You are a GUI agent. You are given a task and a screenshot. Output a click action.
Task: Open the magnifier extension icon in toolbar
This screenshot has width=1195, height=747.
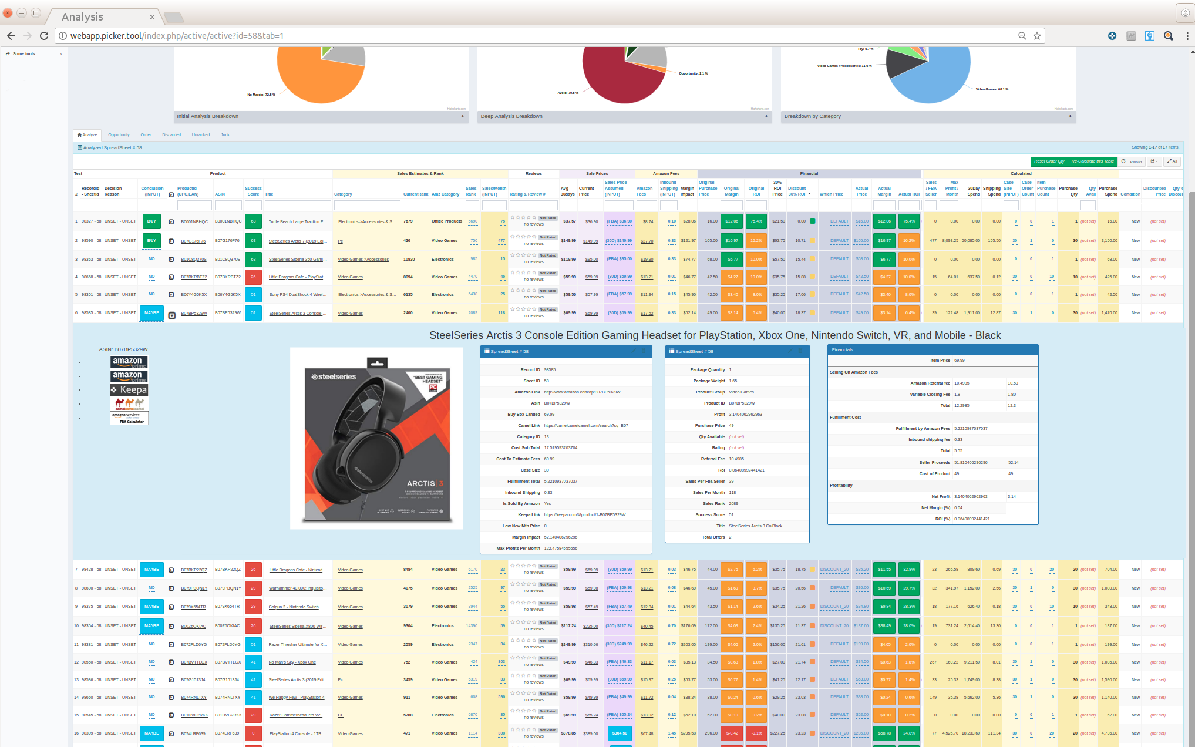pyautogui.click(x=1169, y=36)
